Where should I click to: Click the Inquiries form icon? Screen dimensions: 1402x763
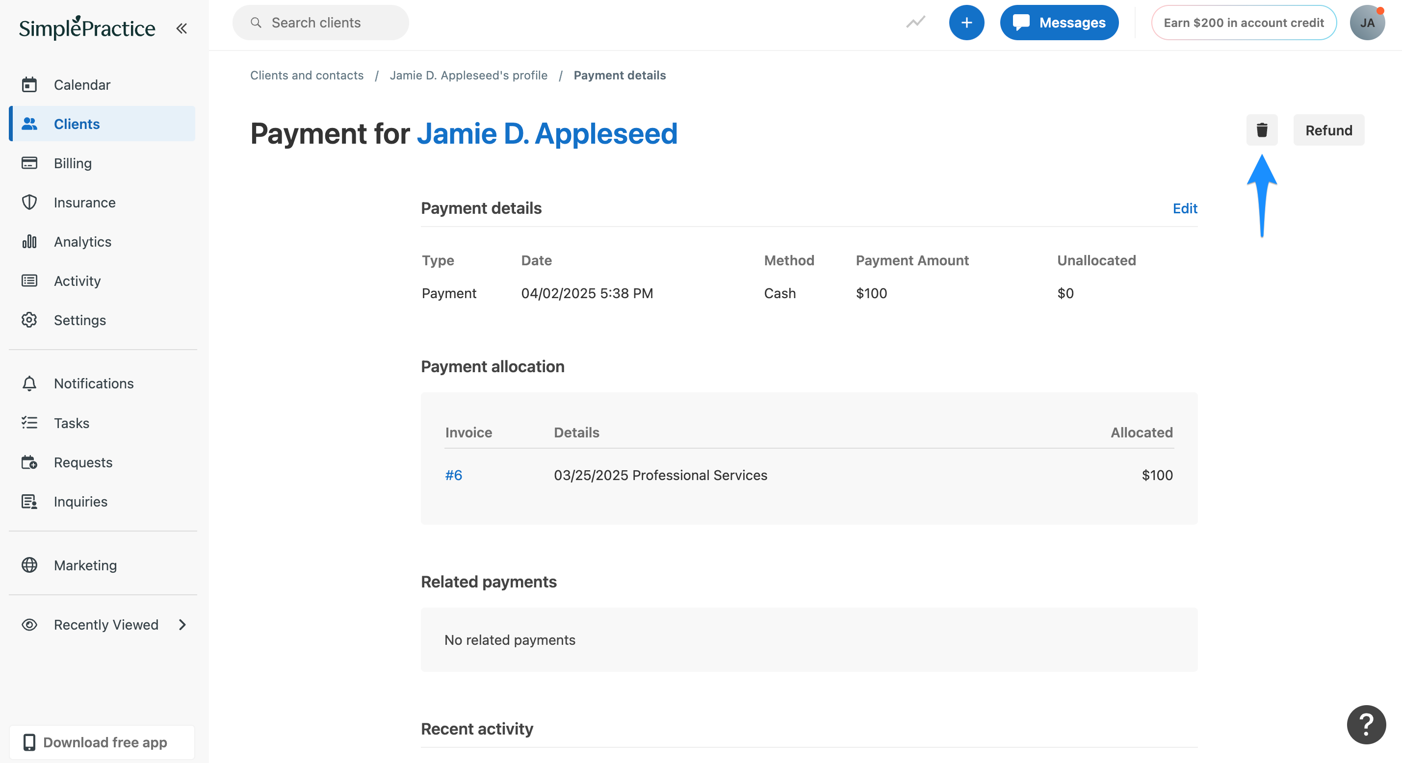[x=29, y=502]
